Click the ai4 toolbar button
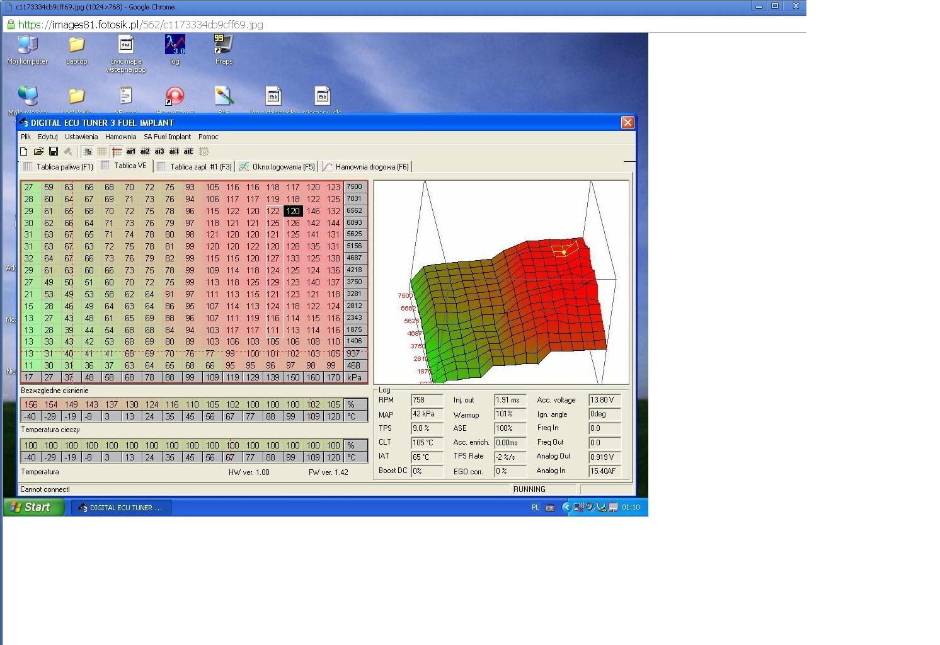Screen dimensions: 940x645 click(x=174, y=151)
